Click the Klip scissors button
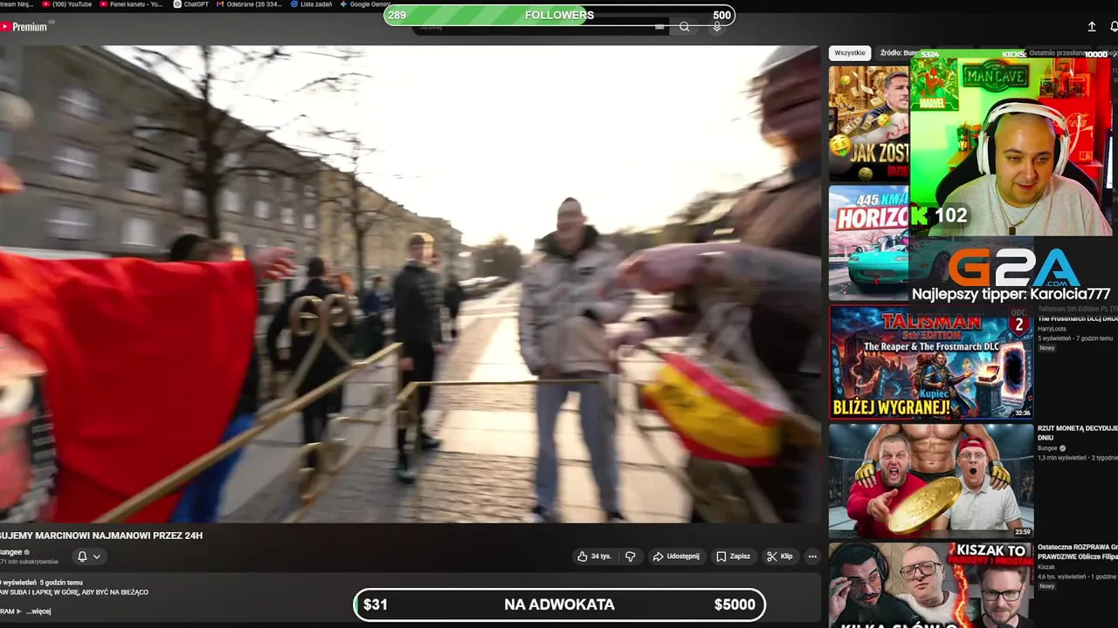The image size is (1118, 628). (x=780, y=556)
